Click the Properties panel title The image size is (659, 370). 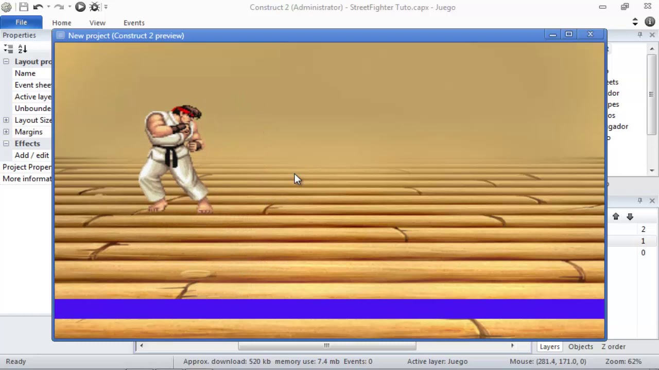coord(19,35)
